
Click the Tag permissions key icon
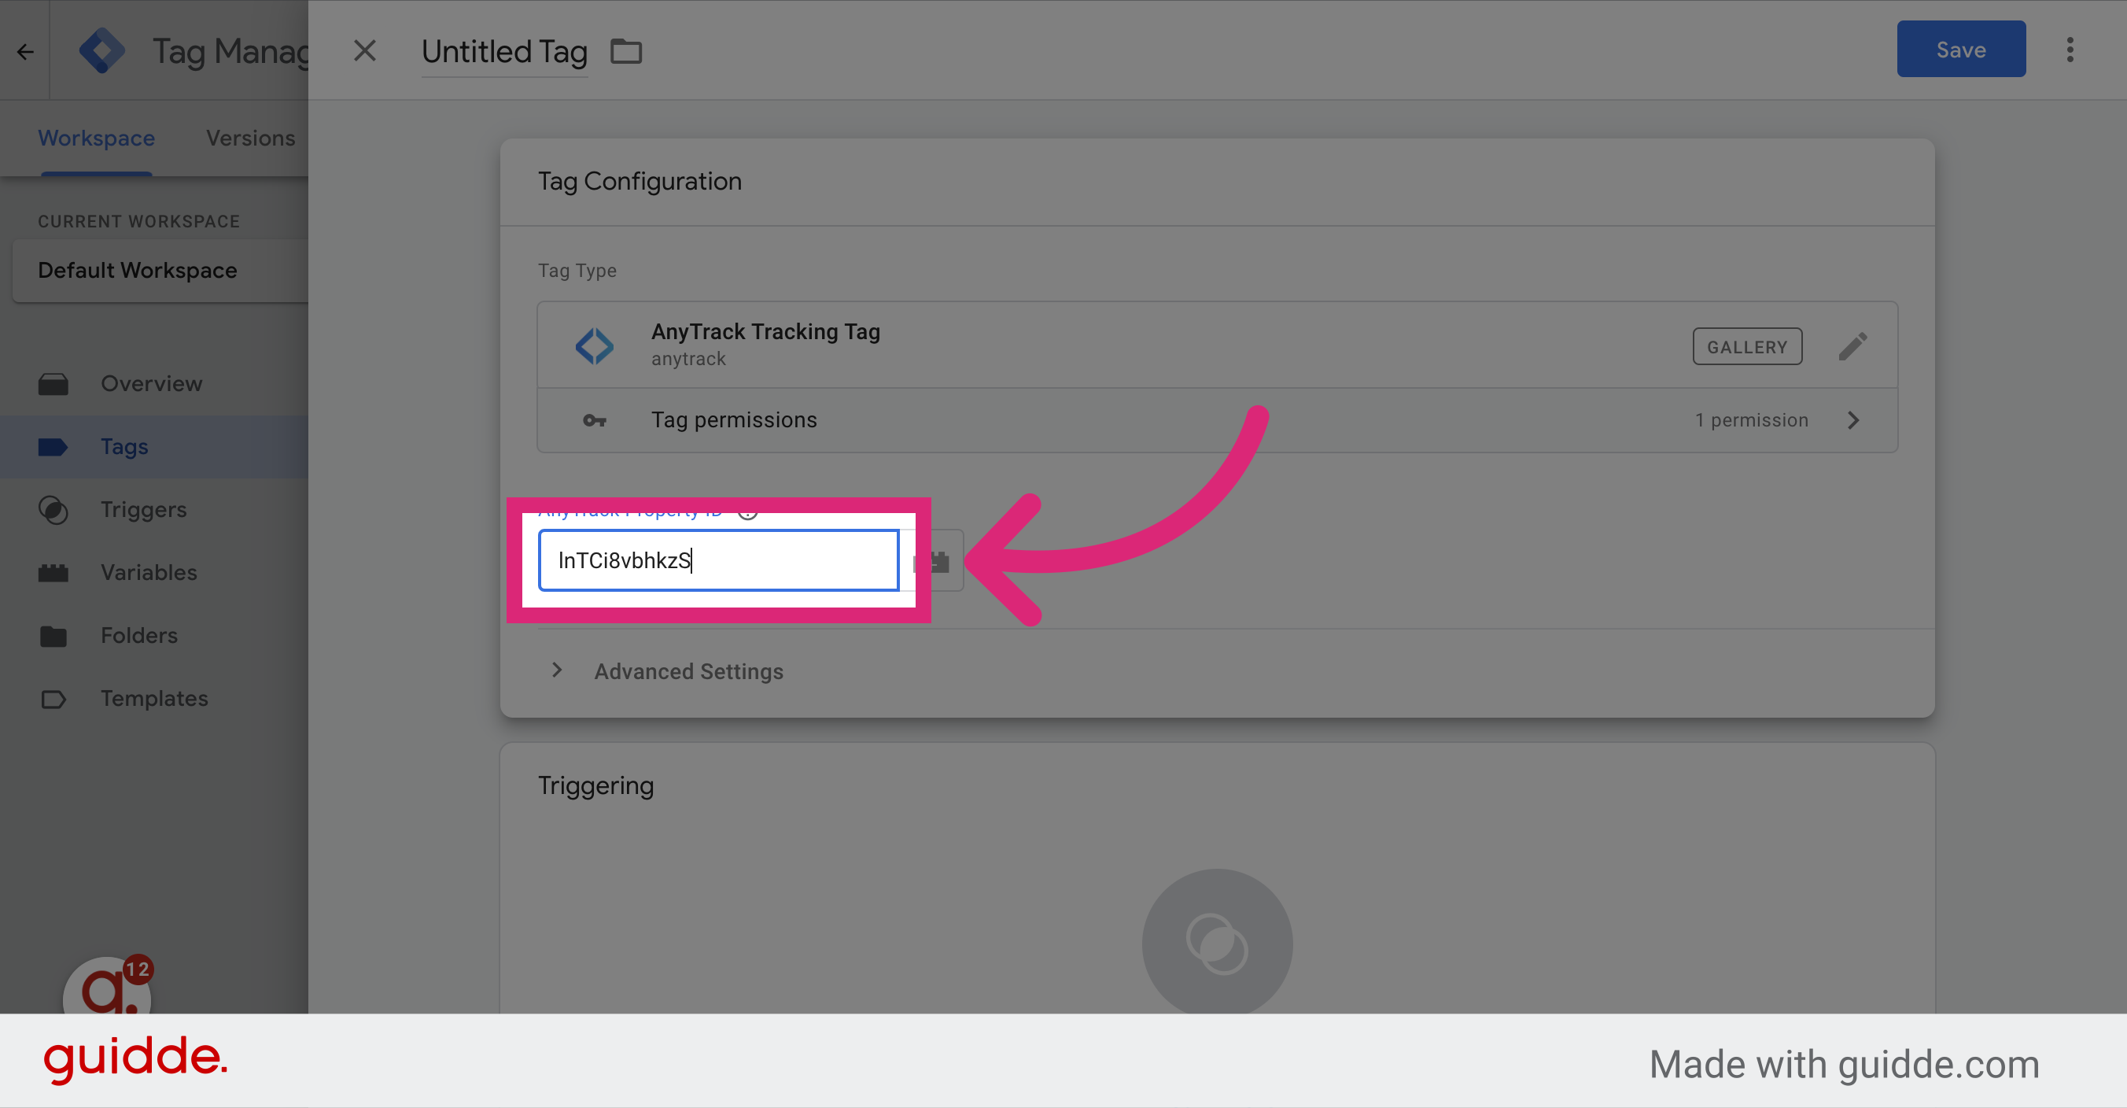[x=595, y=420]
